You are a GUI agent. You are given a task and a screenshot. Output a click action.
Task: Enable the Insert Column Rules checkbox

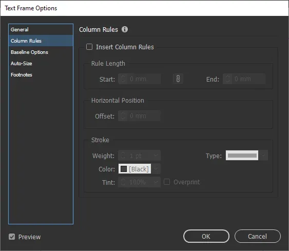[89, 47]
